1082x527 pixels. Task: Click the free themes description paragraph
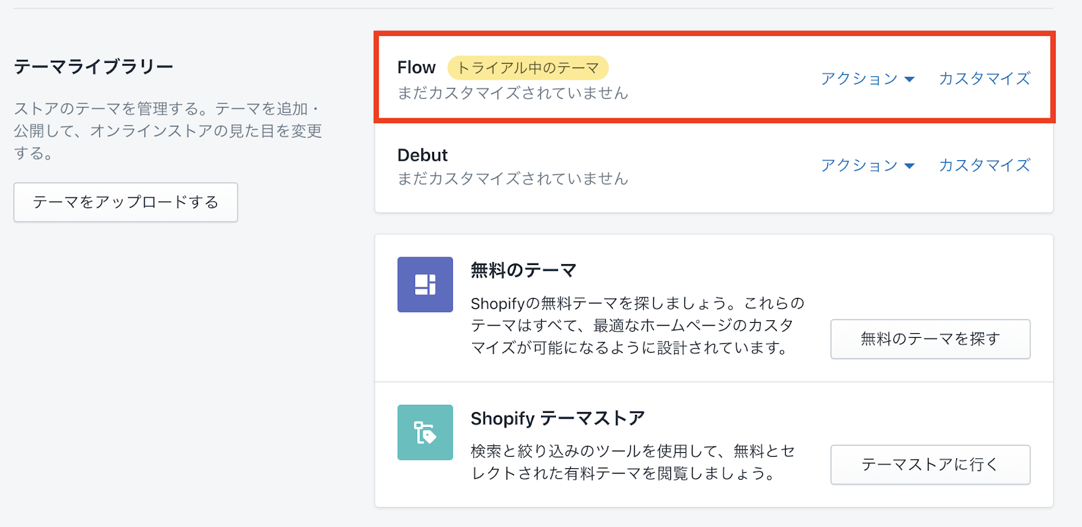pyautogui.click(x=637, y=326)
